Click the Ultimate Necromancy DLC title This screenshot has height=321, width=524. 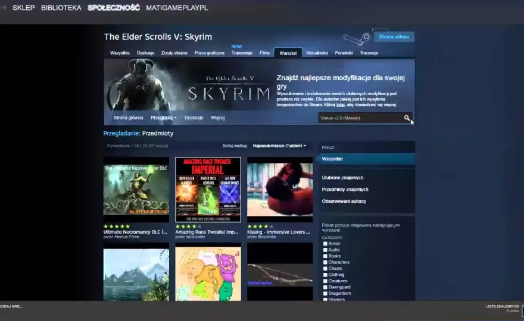click(x=135, y=232)
